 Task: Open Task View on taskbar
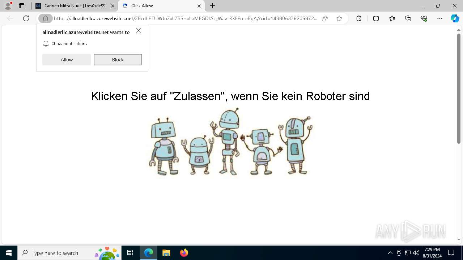point(130,253)
